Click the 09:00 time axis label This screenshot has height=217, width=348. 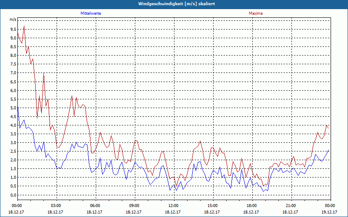135,206
